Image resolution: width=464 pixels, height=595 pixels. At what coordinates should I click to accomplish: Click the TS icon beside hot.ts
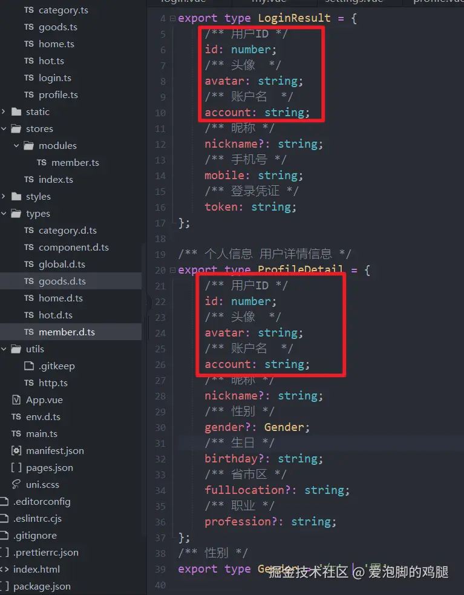(29, 61)
